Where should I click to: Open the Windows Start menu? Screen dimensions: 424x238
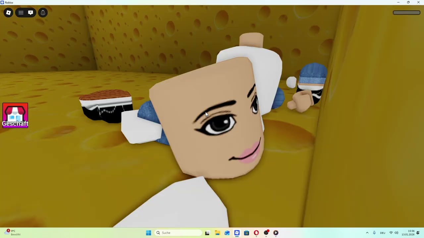148,233
